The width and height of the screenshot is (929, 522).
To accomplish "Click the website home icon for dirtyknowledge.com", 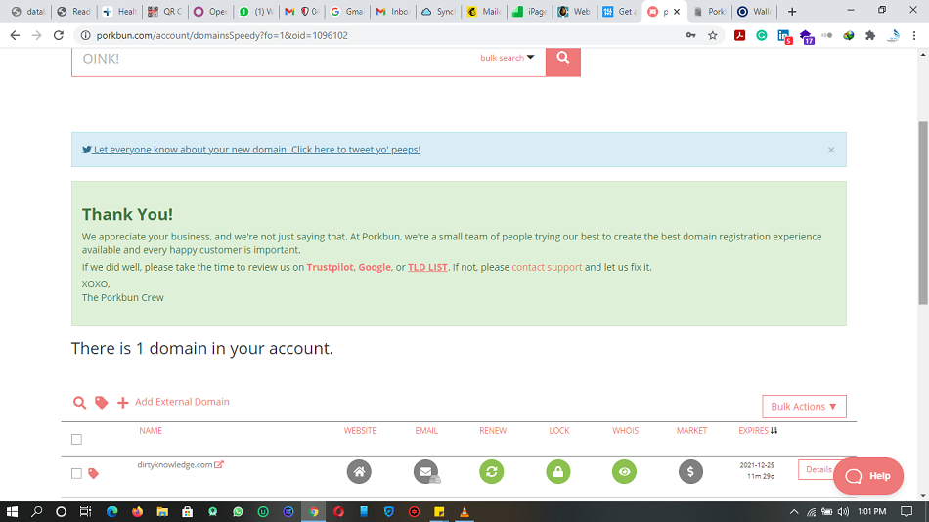I will pos(359,472).
